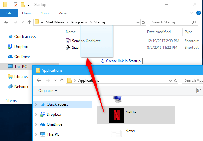Switch to the View ribbon tab
The width and height of the screenshot is (203, 141).
[62, 13]
